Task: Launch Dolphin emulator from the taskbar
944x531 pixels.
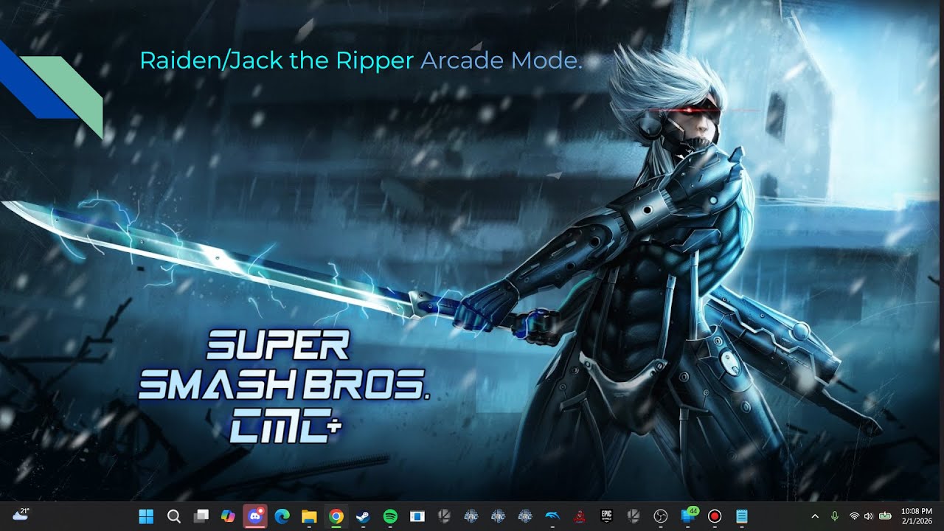Action: (552, 516)
